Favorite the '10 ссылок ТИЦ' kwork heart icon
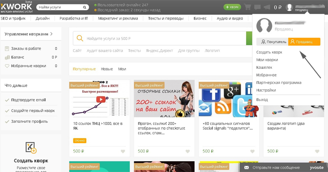The image size is (328, 172). pyautogui.click(x=123, y=152)
